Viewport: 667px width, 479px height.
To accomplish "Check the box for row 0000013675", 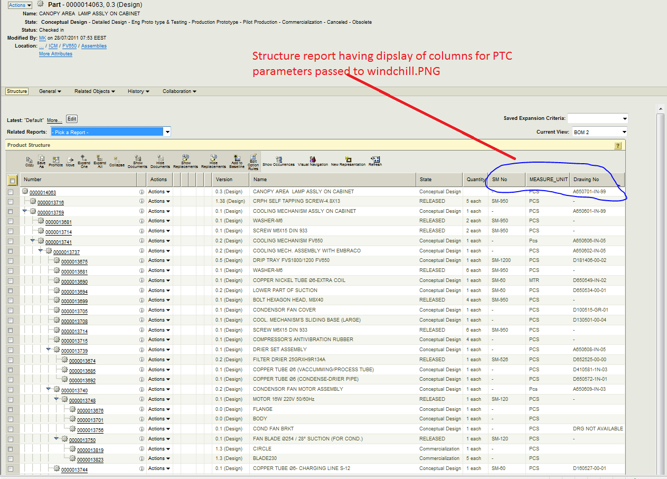I will click(x=11, y=260).
